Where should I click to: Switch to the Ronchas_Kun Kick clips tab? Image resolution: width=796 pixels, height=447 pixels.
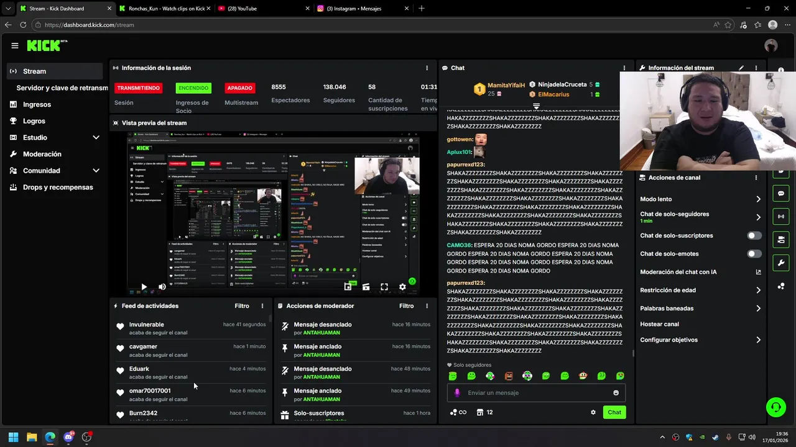tap(164, 9)
